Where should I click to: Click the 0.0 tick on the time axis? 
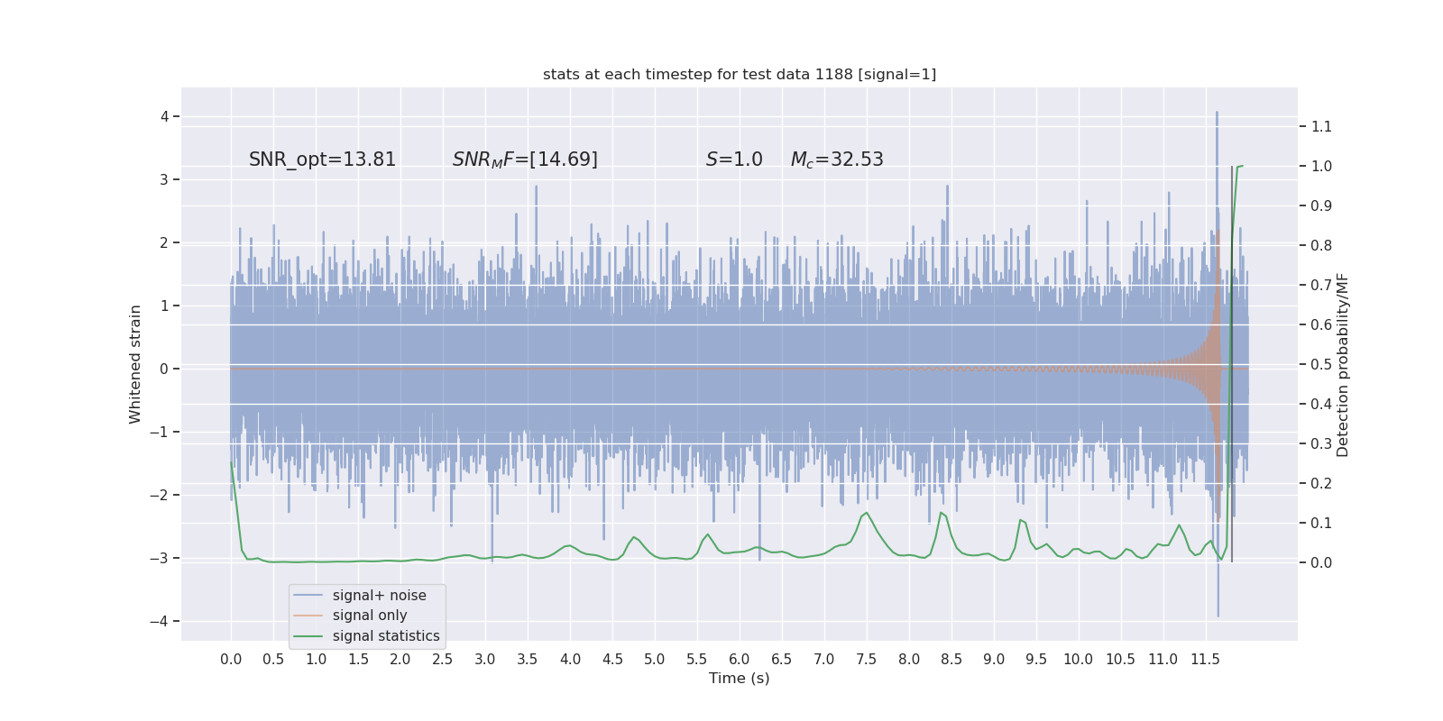click(231, 659)
